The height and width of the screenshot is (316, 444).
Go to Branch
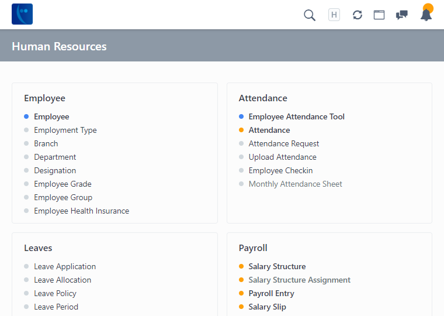click(46, 144)
